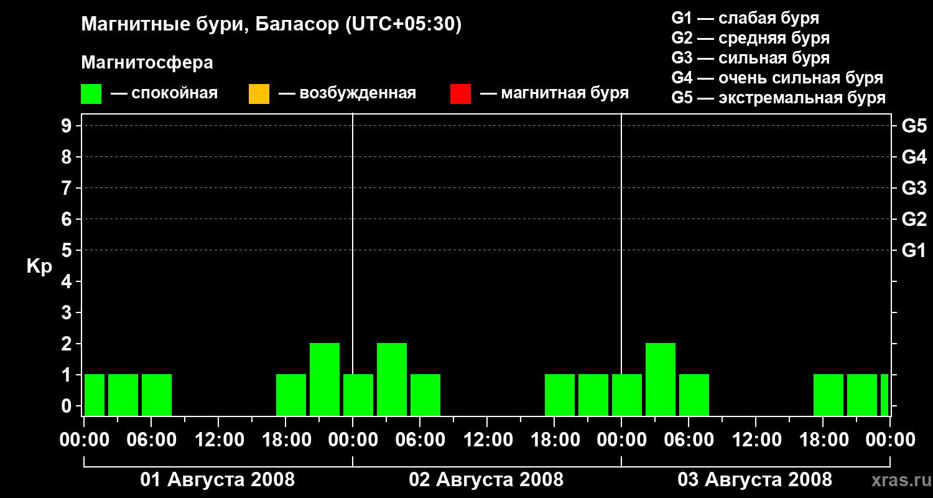This screenshot has height=498, width=933.
Task: Click the Магнитосфера heading
Action: (x=147, y=63)
